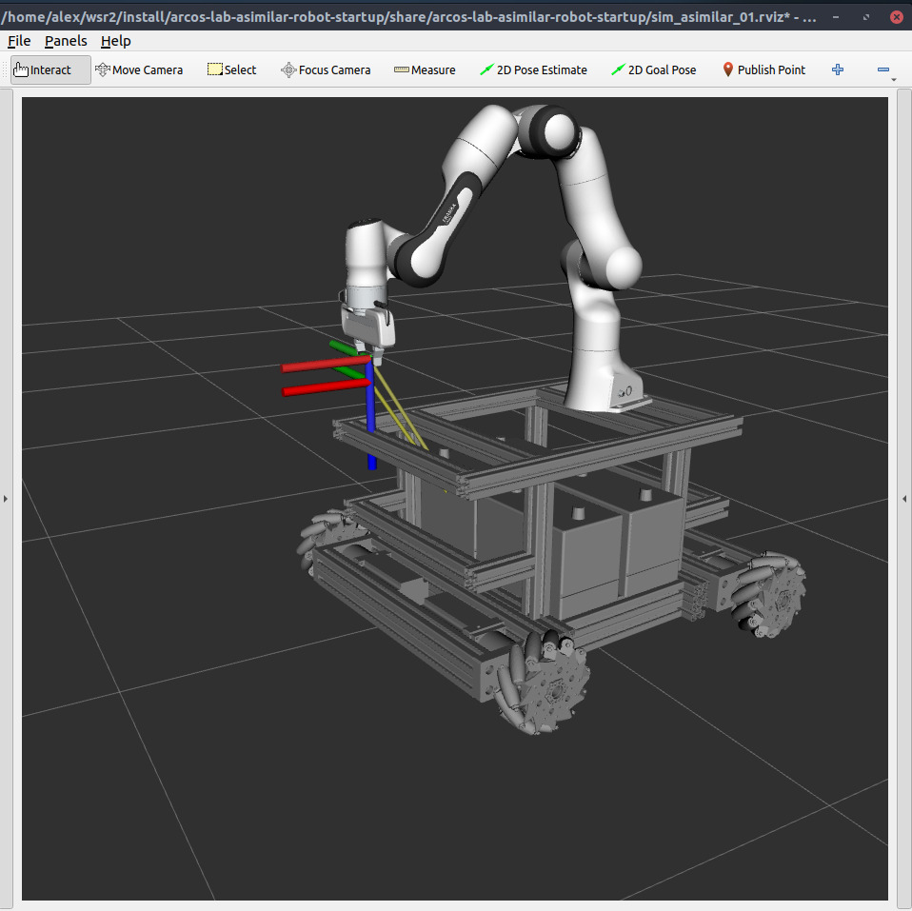Viewport: 912px width, 911px height.
Task: Expand the collapsed left side panel
Action: pyautogui.click(x=6, y=499)
